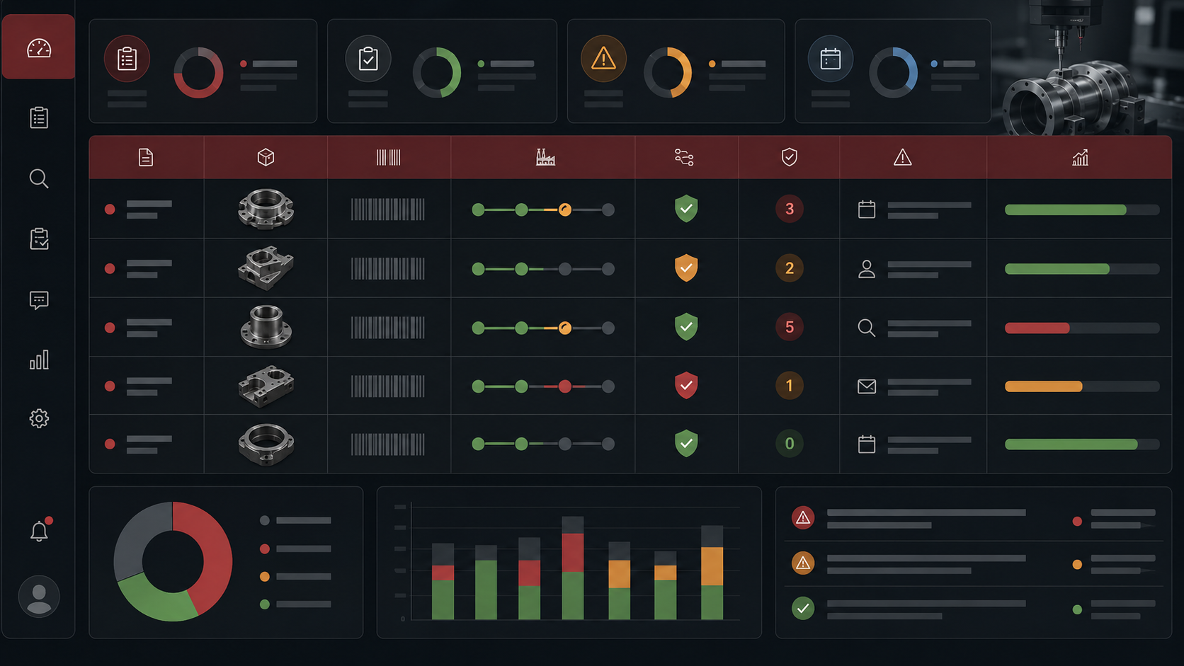Sort by the workflow nodes column header
1184x666 pixels.
(x=684, y=157)
